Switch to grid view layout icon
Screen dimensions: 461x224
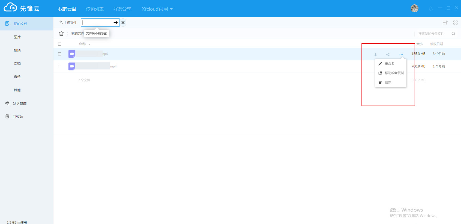[x=455, y=23]
